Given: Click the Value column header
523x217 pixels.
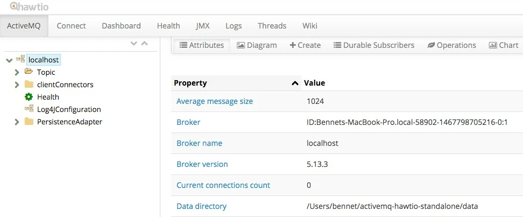Looking at the screenshot, I should pyautogui.click(x=314, y=83).
